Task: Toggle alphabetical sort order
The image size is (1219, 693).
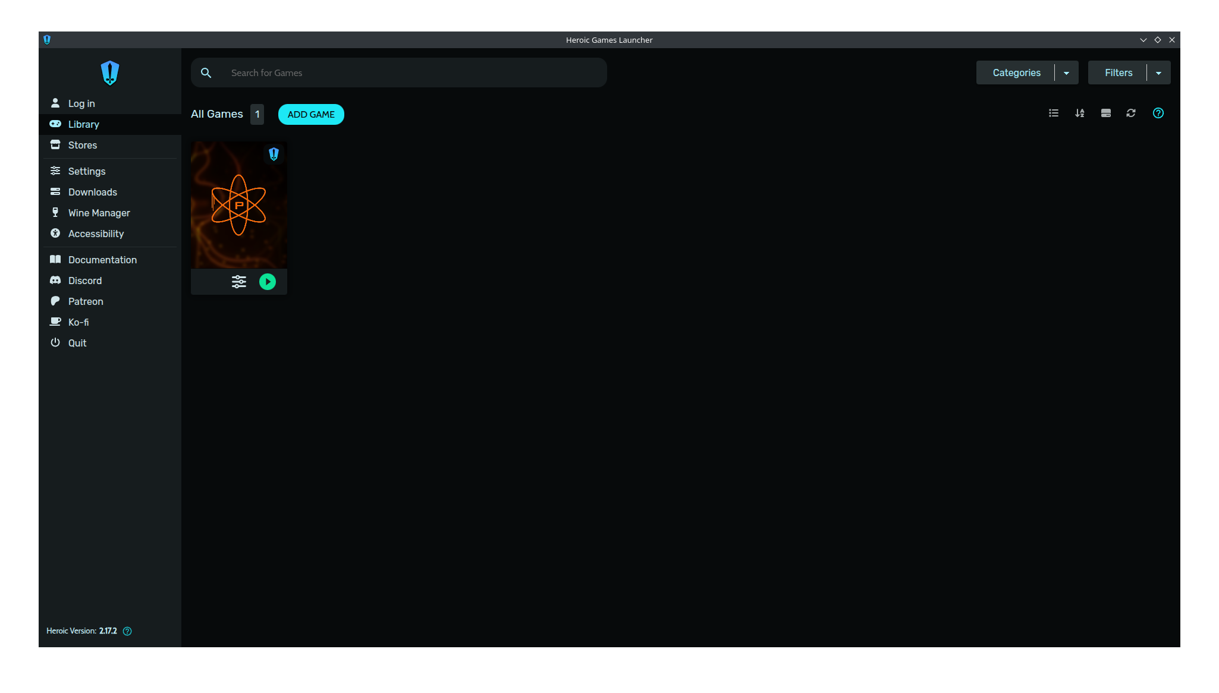Action: pos(1080,113)
